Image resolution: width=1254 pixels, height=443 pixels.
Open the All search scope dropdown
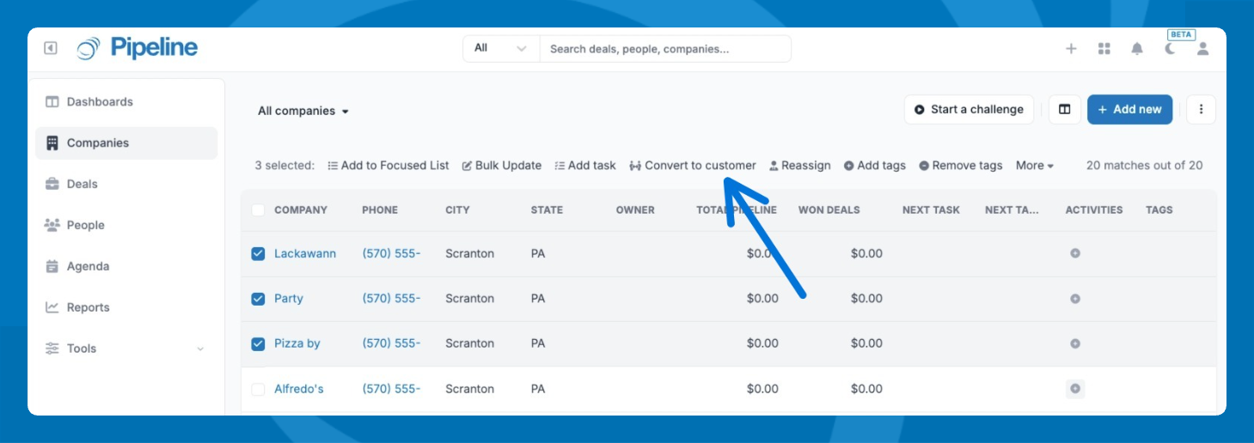pyautogui.click(x=500, y=48)
